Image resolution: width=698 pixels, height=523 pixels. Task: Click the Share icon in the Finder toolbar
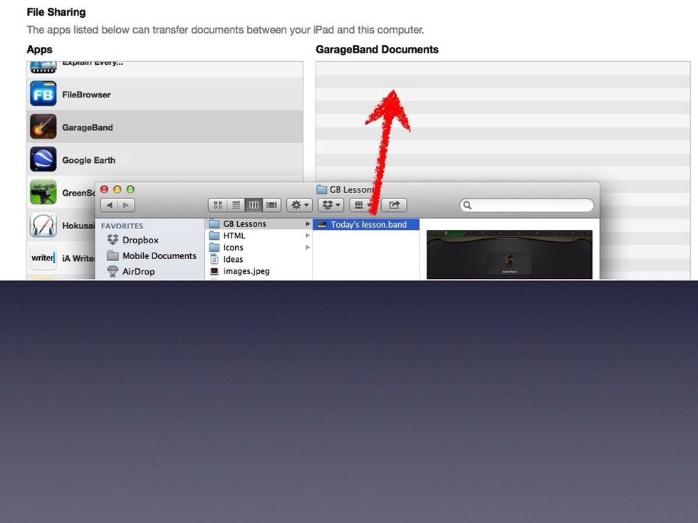click(393, 204)
